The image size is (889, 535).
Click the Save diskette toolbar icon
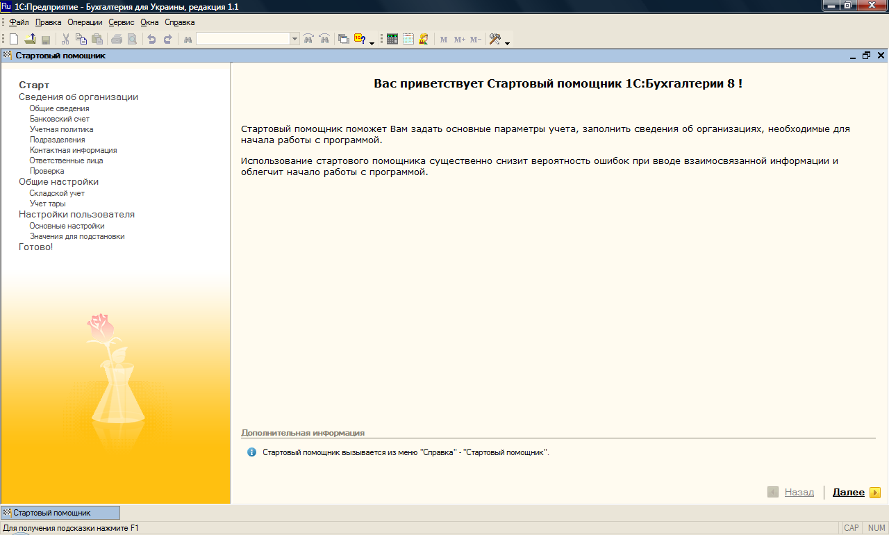pyautogui.click(x=46, y=39)
